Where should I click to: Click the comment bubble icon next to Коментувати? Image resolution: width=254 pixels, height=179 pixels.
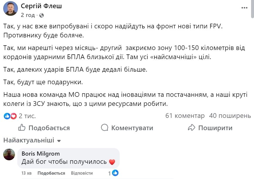pos(104,128)
